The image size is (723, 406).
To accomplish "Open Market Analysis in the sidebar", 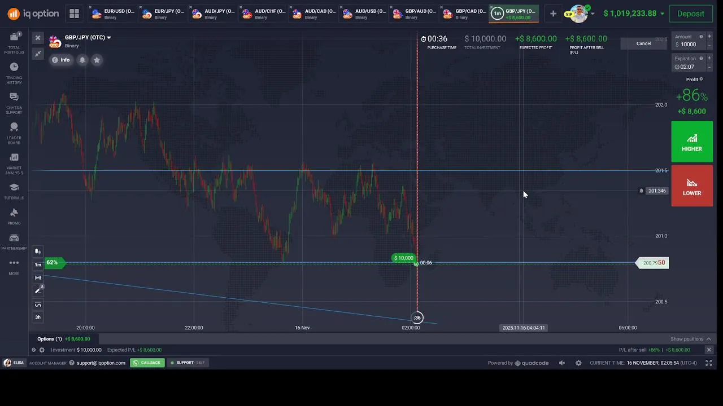I will tap(14, 164).
